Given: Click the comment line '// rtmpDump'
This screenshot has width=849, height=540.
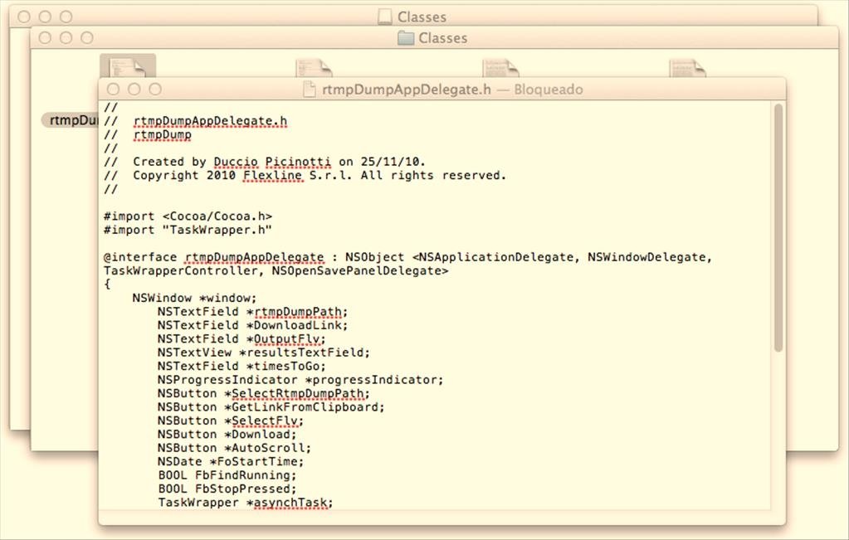Looking at the screenshot, I should click(x=148, y=134).
